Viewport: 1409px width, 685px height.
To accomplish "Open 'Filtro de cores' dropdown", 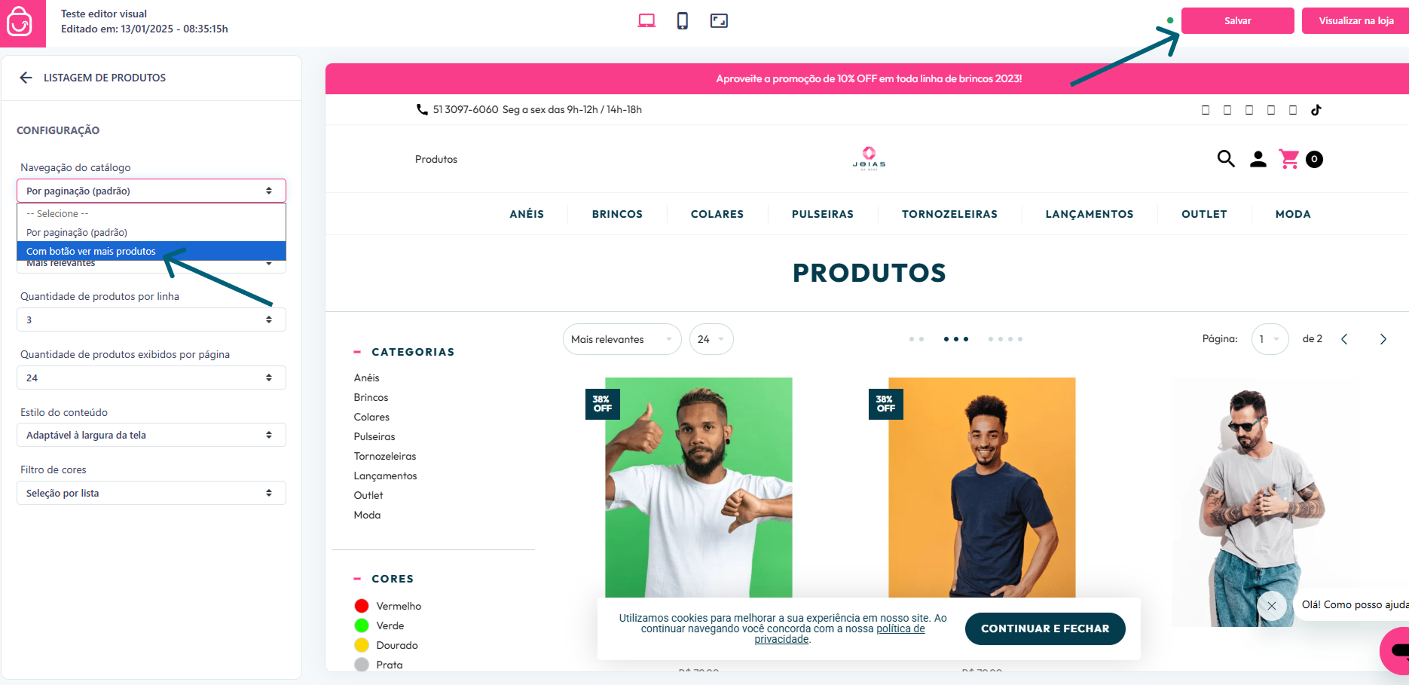I will [x=151, y=493].
